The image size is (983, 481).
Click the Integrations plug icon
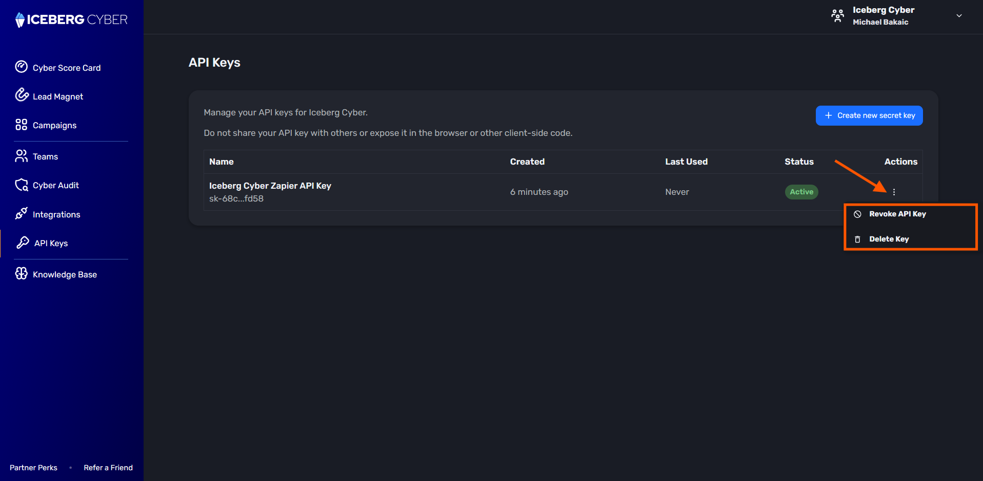(x=21, y=213)
